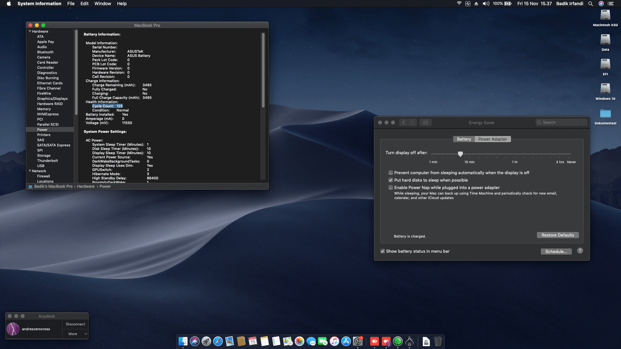Click the display off slider's 1 hr mark
Image resolution: width=621 pixels, height=349 pixels.
click(515, 154)
